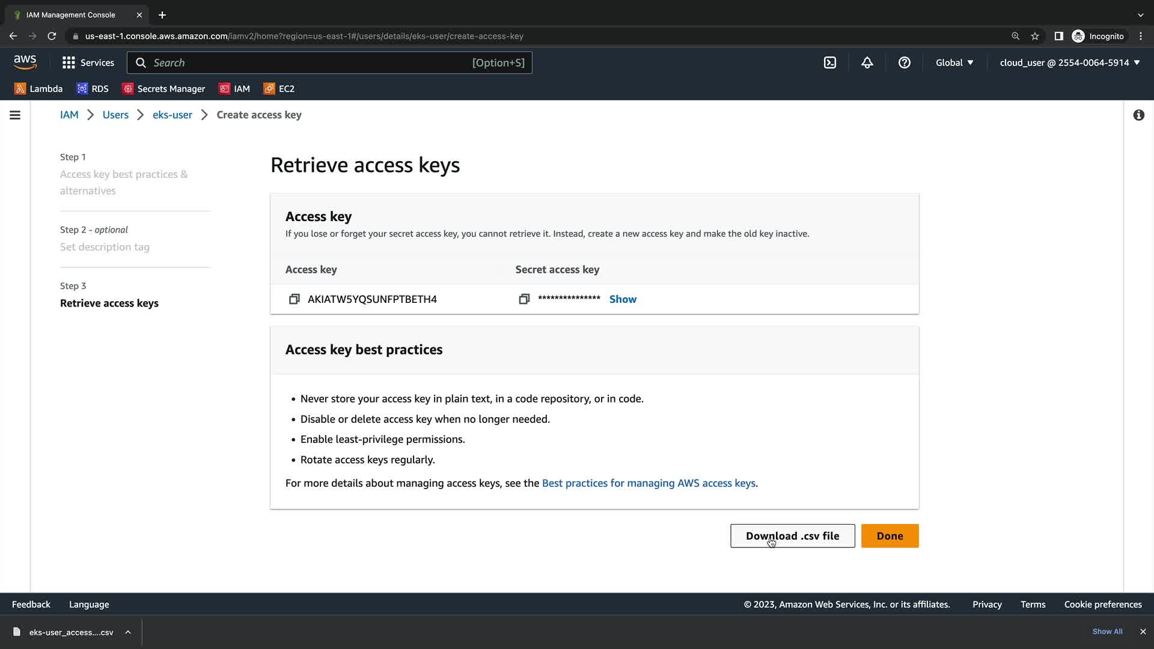The width and height of the screenshot is (1154, 649).
Task: Click the Download .csv file button
Action: click(792, 536)
